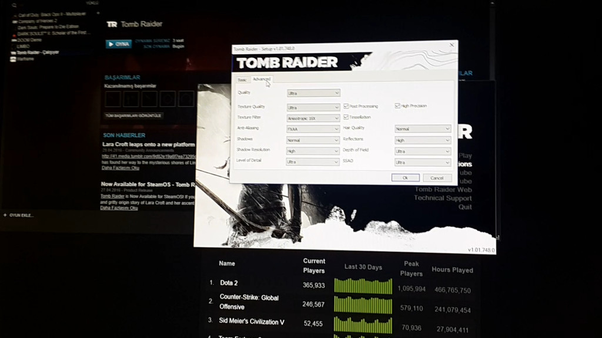
Task: Select Options in the Tomb Raider launcher
Action: tap(464, 164)
